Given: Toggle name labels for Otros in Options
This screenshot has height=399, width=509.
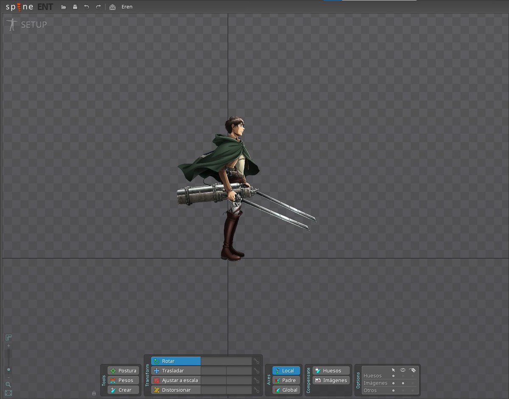Looking at the screenshot, I should pos(413,391).
